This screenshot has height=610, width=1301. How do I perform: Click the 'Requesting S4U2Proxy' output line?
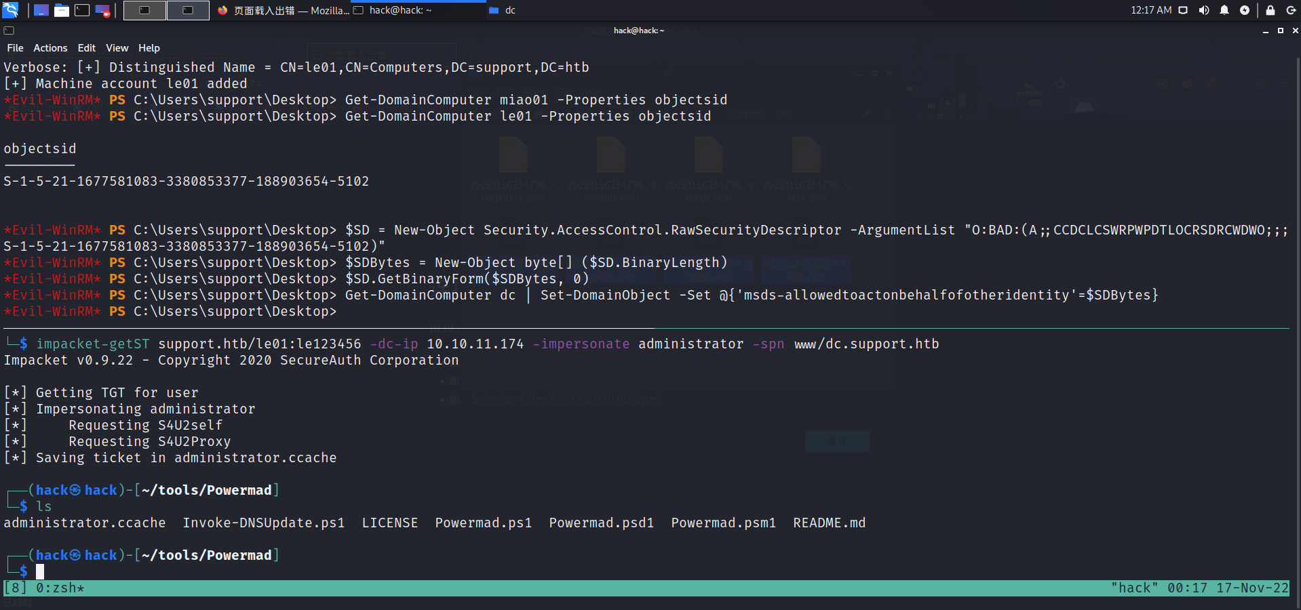pyautogui.click(x=117, y=441)
